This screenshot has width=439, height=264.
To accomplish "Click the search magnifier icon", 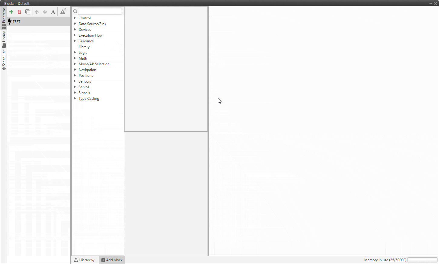I will pos(75,11).
